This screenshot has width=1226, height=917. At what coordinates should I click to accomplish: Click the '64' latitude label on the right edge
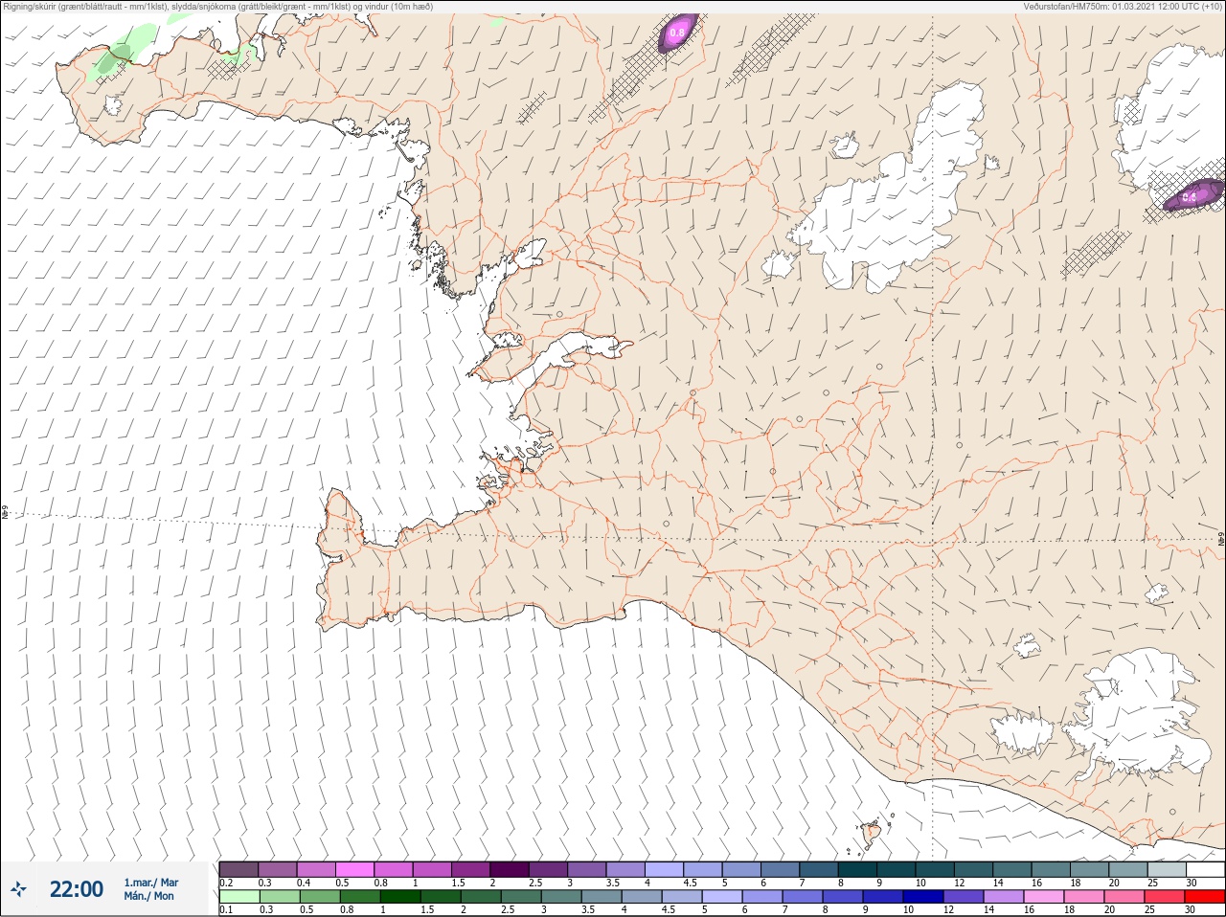pos(1221,538)
